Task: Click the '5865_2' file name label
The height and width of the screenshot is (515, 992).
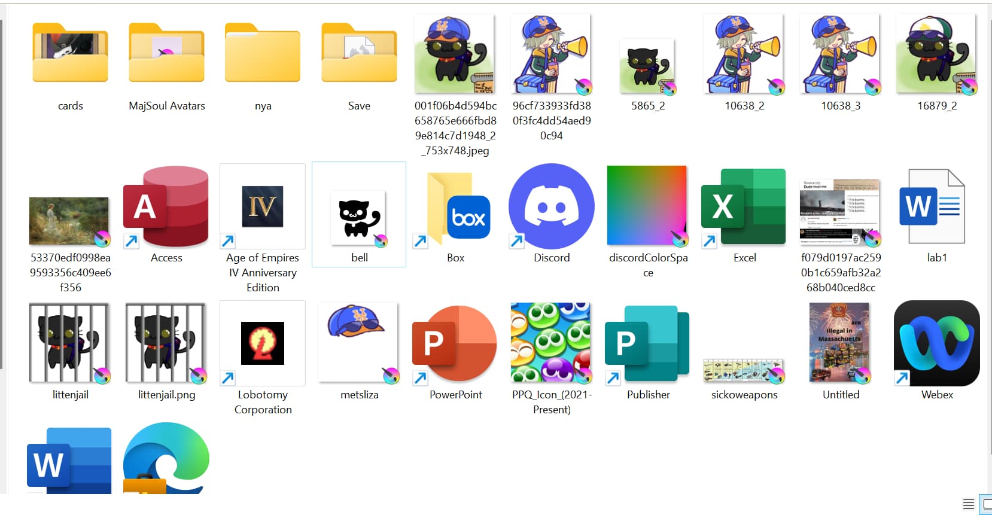Action: (648, 106)
